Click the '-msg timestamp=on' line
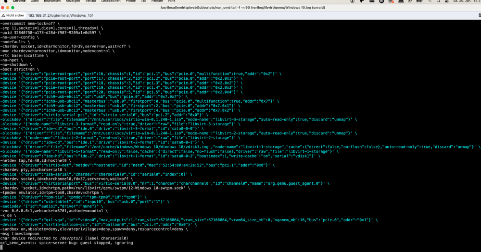Viewport: 481px width, 252px height. pyautogui.click(x=20, y=234)
